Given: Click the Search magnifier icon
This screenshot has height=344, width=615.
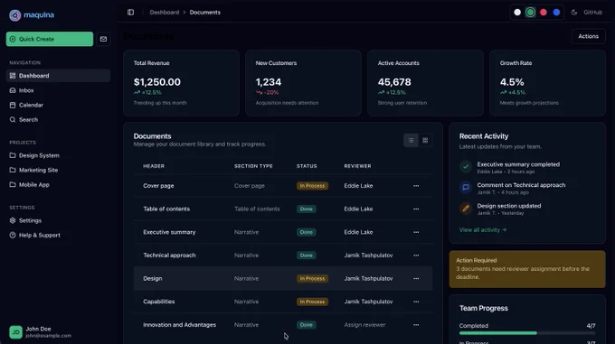Looking at the screenshot, I should click(x=13, y=120).
